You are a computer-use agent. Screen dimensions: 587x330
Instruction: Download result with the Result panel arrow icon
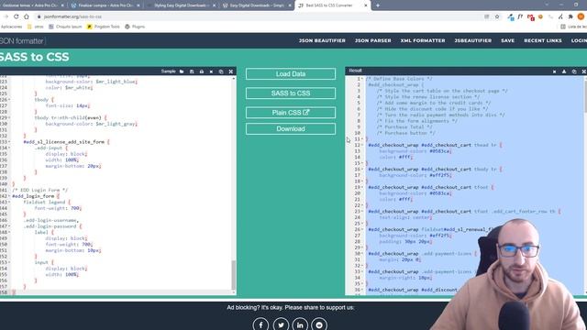coord(564,71)
